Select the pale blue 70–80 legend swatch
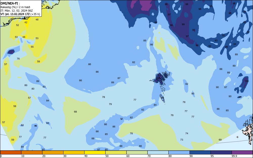The height and width of the screenshot is (158, 253). tap(158, 152)
